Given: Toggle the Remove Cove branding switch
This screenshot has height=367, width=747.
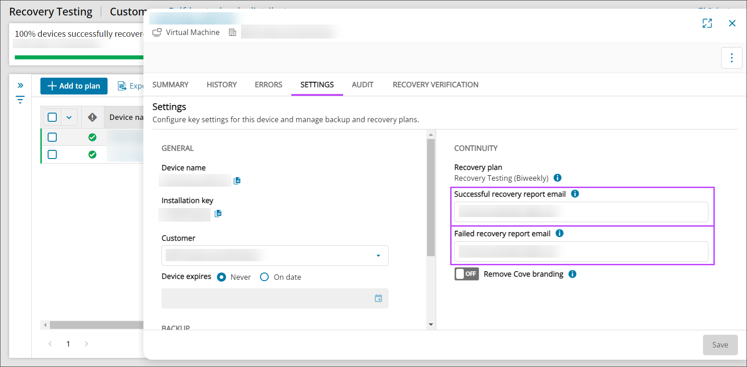Looking at the screenshot, I should point(467,274).
